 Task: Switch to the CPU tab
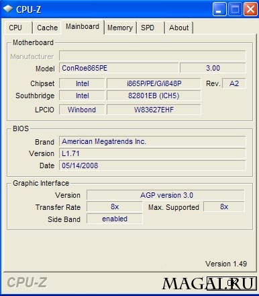click(19, 28)
